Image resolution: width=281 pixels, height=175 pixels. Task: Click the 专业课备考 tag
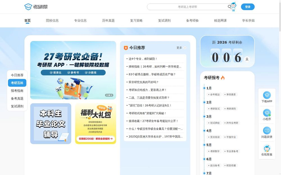coord(232,151)
